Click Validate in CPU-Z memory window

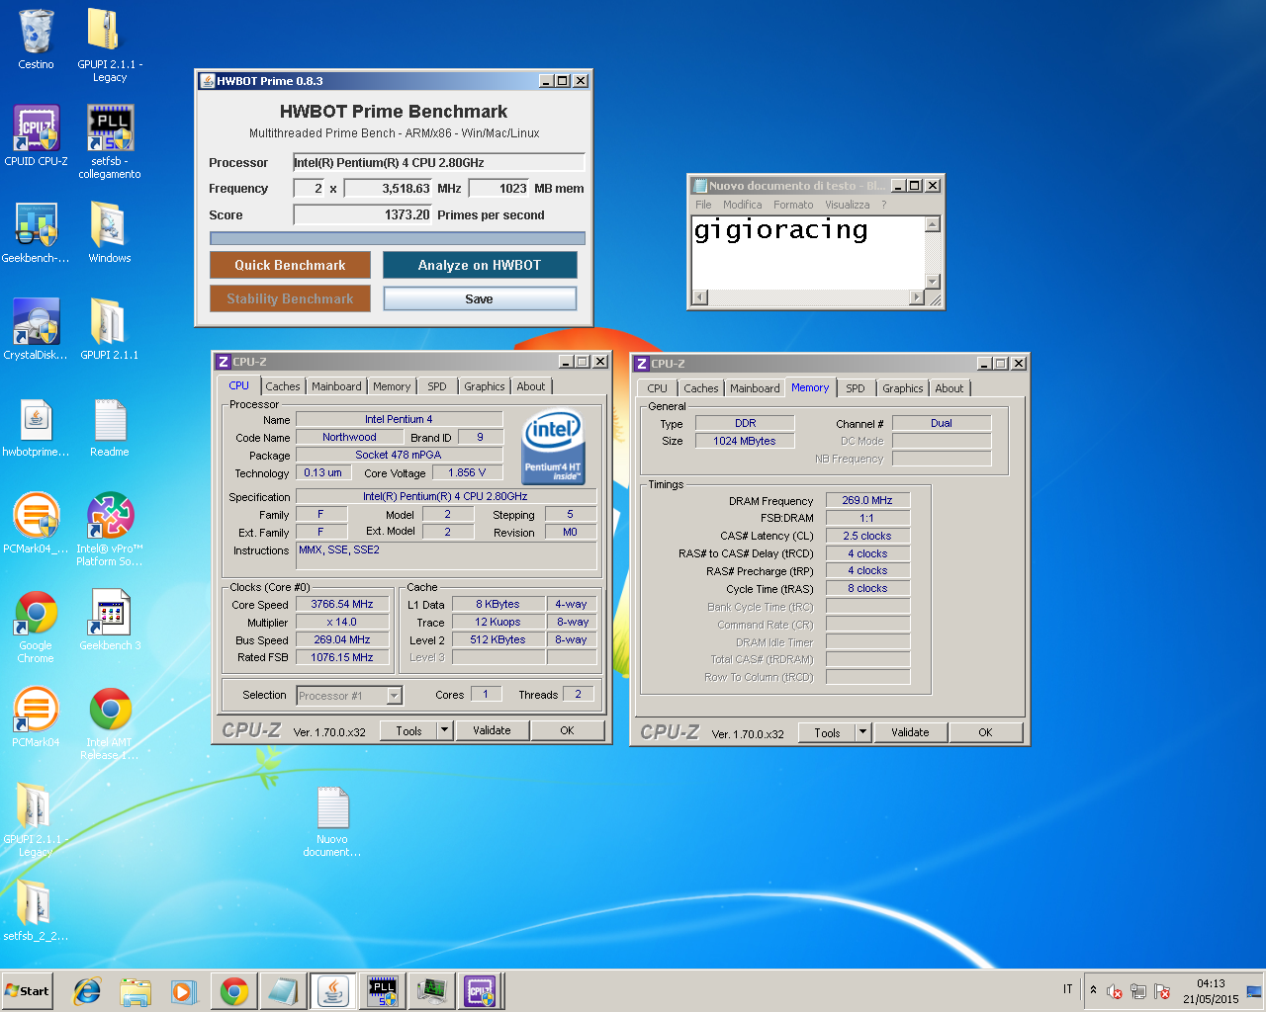click(x=910, y=732)
